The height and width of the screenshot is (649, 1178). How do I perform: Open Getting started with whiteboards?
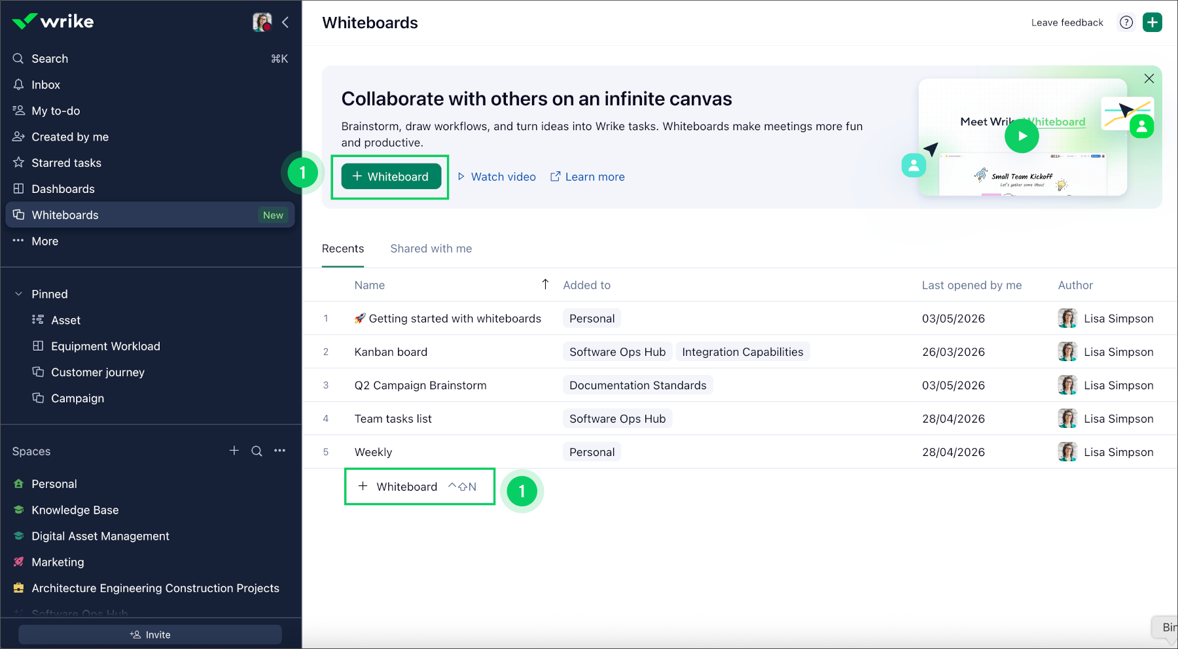pos(448,319)
